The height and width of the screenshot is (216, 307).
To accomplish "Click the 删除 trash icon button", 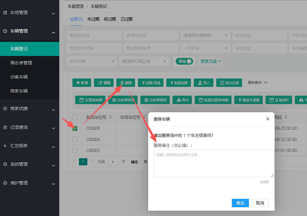I will click(126, 83).
